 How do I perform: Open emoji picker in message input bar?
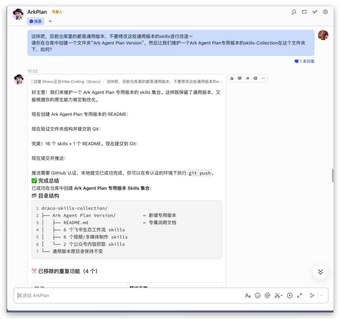tap(258, 295)
